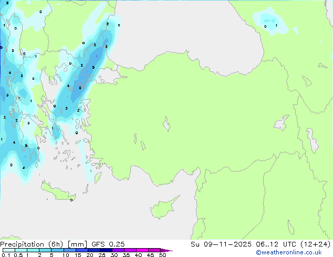Select the bright magenta 40–45 mm swatch

tap(142, 250)
